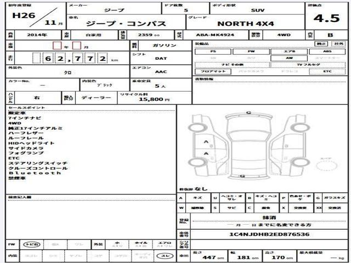The height and width of the screenshot is (263, 351).
Task: Select the フロアマット equipment box
Action: (213, 72)
